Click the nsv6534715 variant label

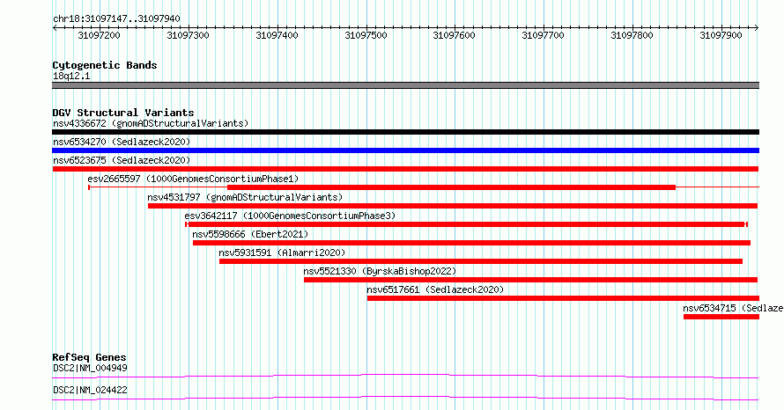point(733,308)
